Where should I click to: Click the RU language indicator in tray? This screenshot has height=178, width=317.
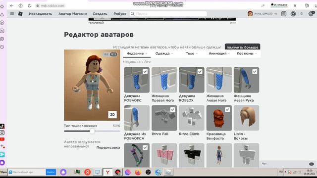tap(281, 172)
